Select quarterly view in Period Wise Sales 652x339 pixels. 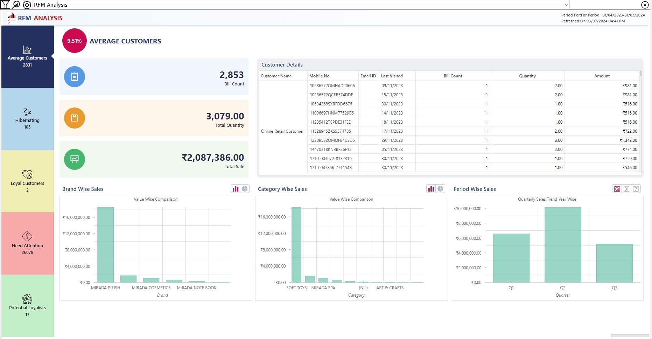pyautogui.click(x=617, y=189)
